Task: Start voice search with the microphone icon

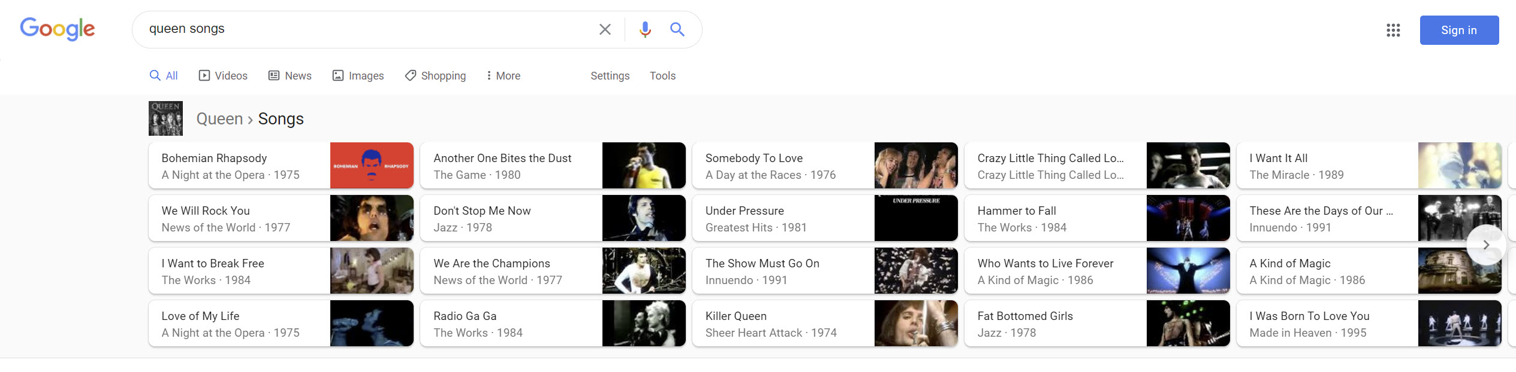Action: (x=645, y=29)
